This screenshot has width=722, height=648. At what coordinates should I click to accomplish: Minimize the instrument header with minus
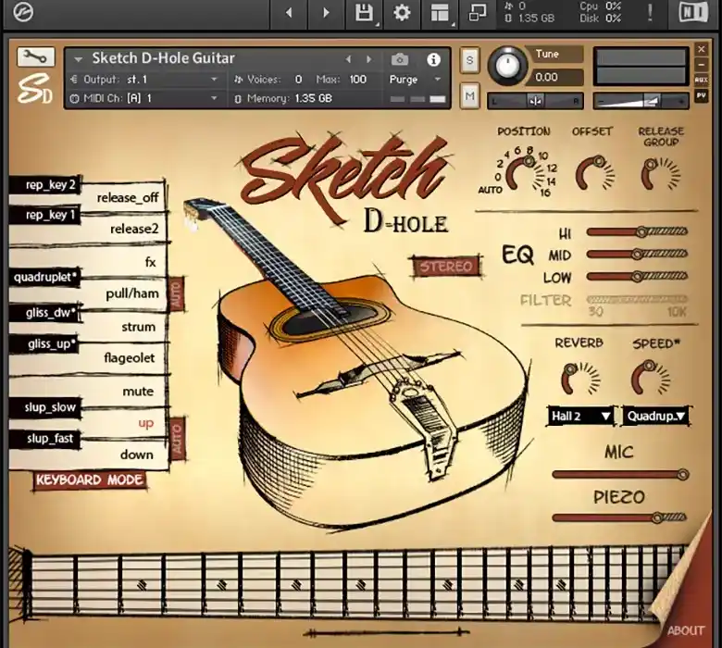(x=702, y=65)
